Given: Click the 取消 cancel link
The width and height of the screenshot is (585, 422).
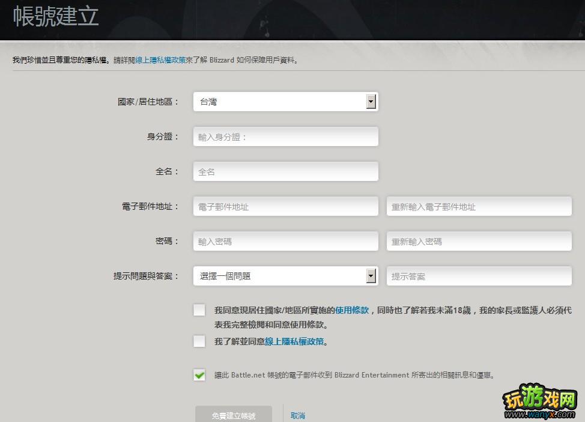Looking at the screenshot, I should (x=298, y=415).
